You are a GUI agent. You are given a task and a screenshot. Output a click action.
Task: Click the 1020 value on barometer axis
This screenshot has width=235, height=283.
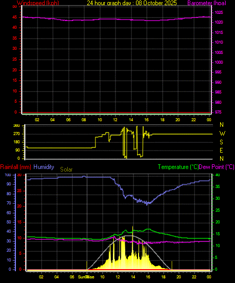(x=219, y=23)
